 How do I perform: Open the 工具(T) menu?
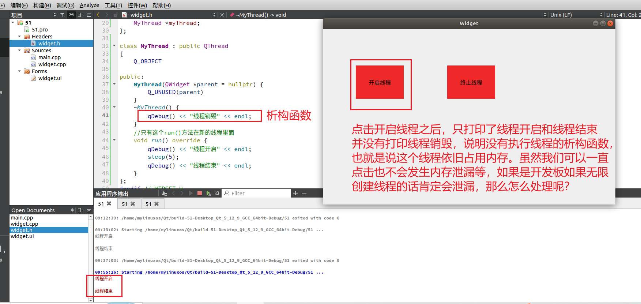[113, 5]
